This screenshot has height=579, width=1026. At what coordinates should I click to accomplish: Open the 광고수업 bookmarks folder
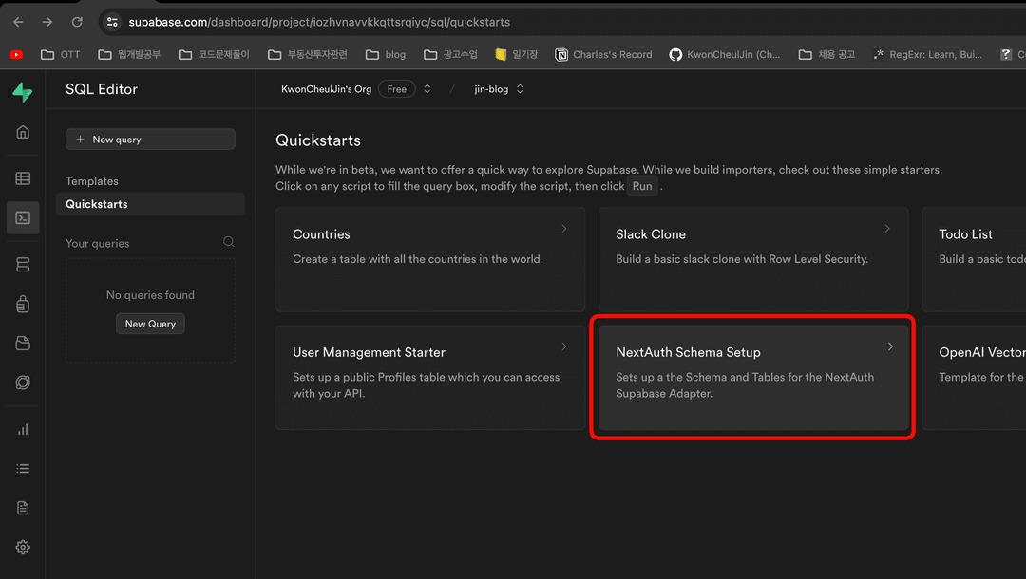(x=451, y=54)
